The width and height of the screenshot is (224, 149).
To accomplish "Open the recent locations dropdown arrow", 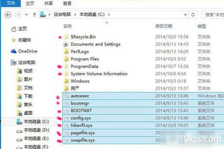I will [x=26, y=15].
